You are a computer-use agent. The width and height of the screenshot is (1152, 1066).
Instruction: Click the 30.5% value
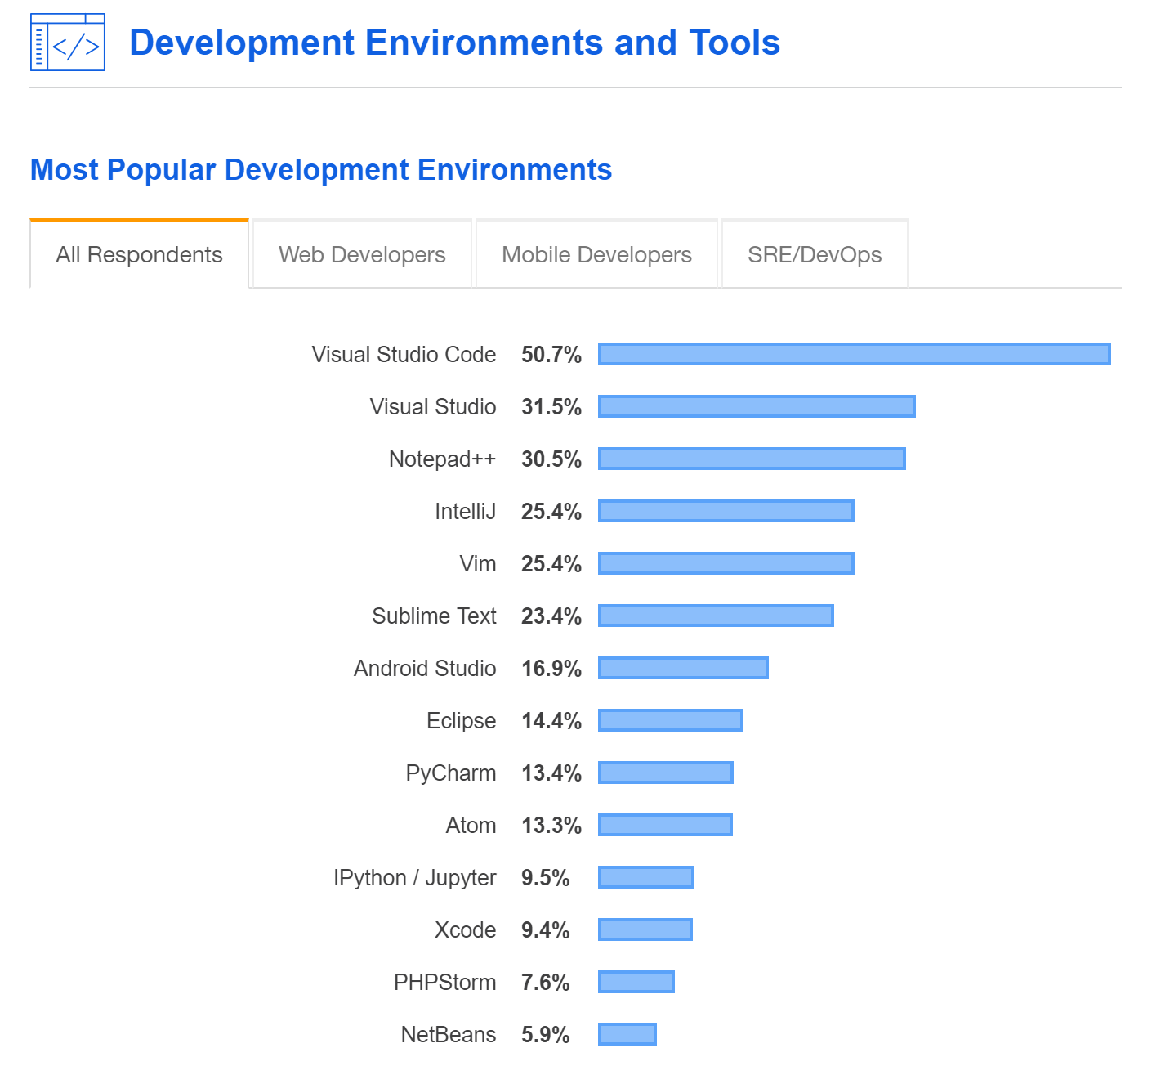click(551, 459)
